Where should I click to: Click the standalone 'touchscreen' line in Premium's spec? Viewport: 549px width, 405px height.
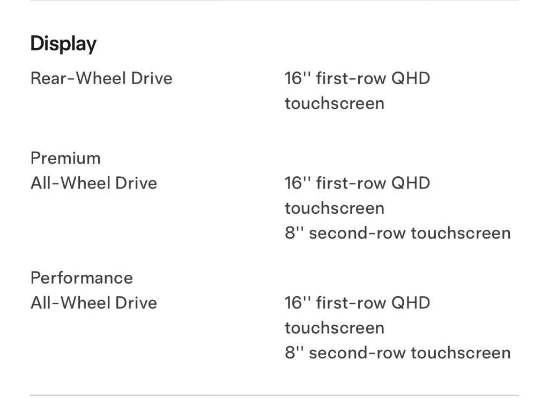click(x=335, y=208)
